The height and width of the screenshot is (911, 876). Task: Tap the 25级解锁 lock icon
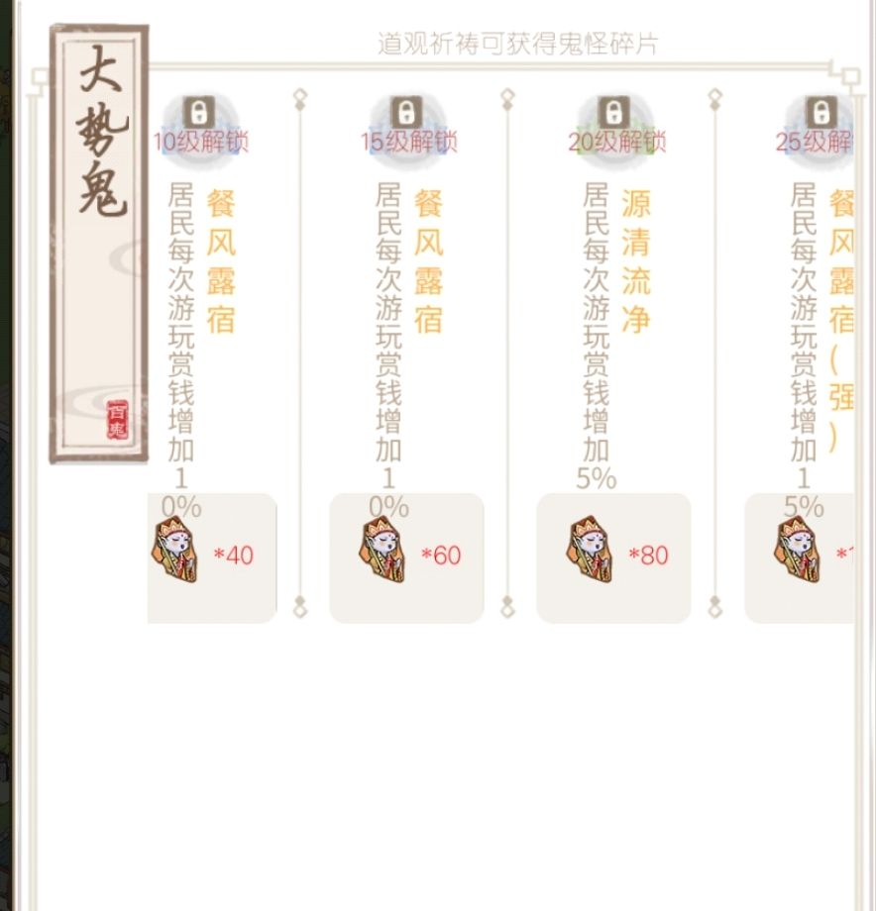click(x=821, y=112)
